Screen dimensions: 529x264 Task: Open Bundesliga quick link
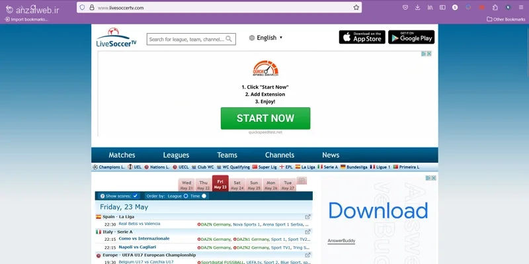click(354, 167)
